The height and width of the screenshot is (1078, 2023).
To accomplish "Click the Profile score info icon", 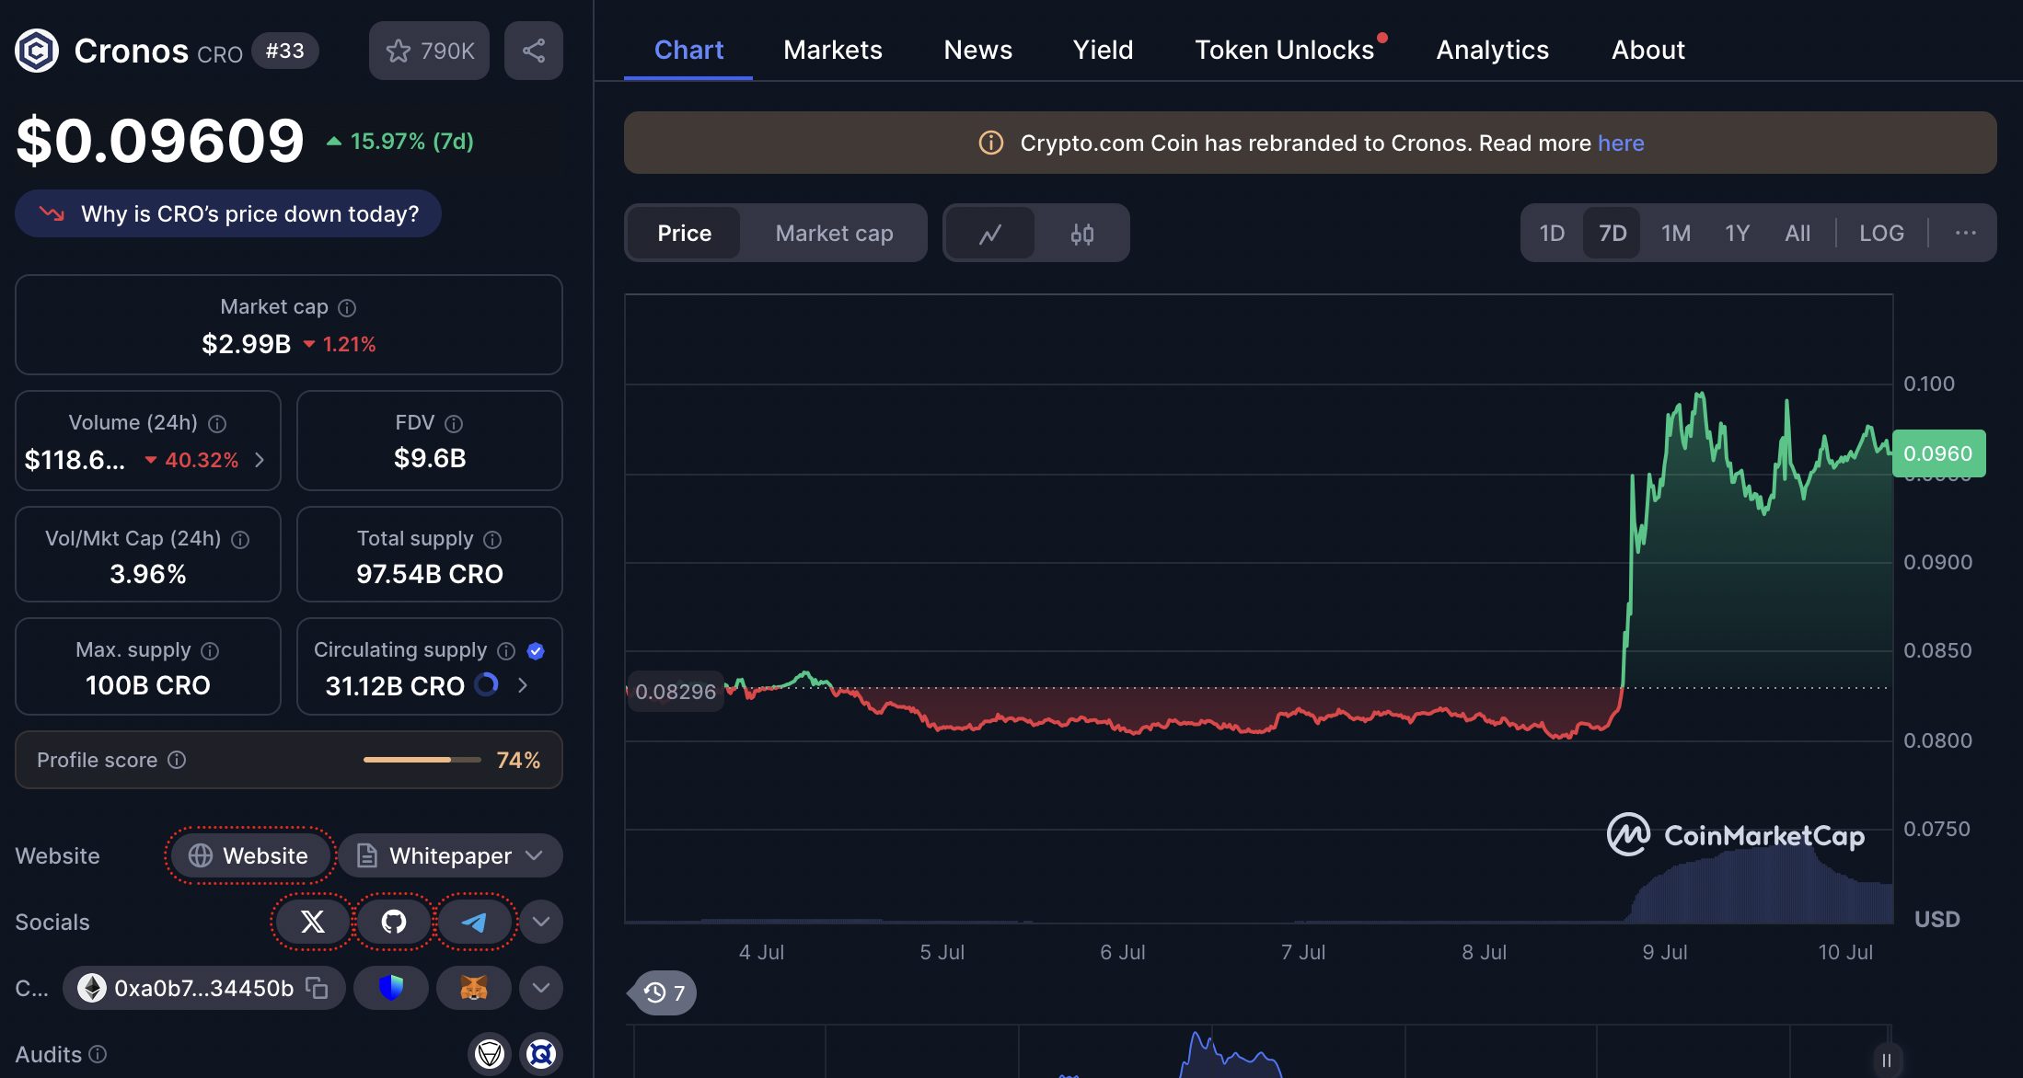I will pos(177,760).
